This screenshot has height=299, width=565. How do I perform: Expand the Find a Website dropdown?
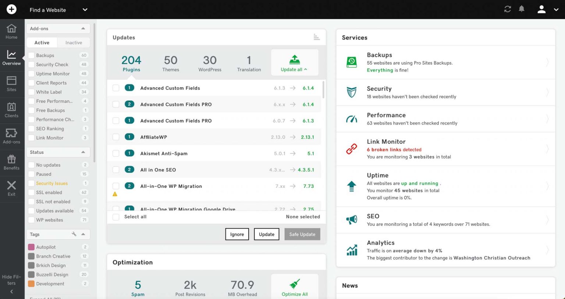(85, 10)
